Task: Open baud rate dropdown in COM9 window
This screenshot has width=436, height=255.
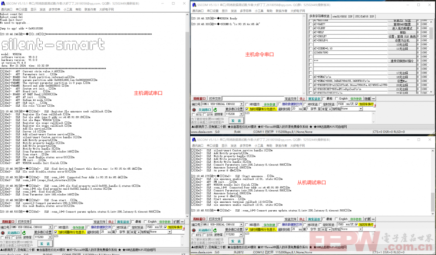Action: (50, 237)
